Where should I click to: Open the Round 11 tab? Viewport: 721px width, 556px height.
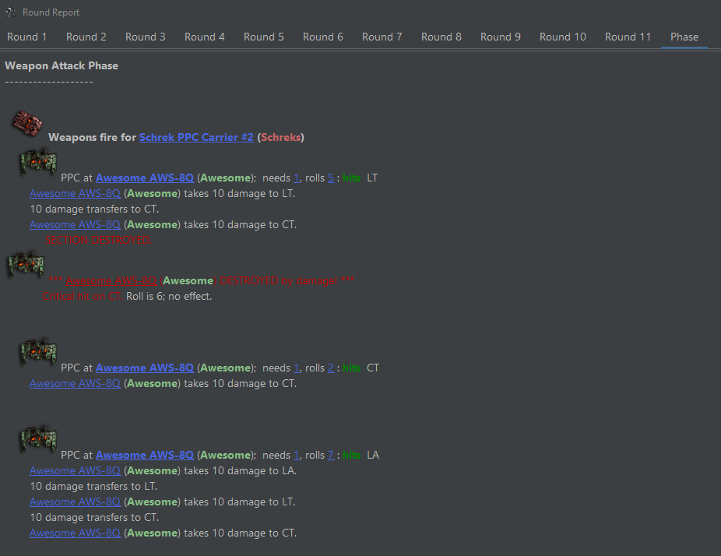click(628, 37)
